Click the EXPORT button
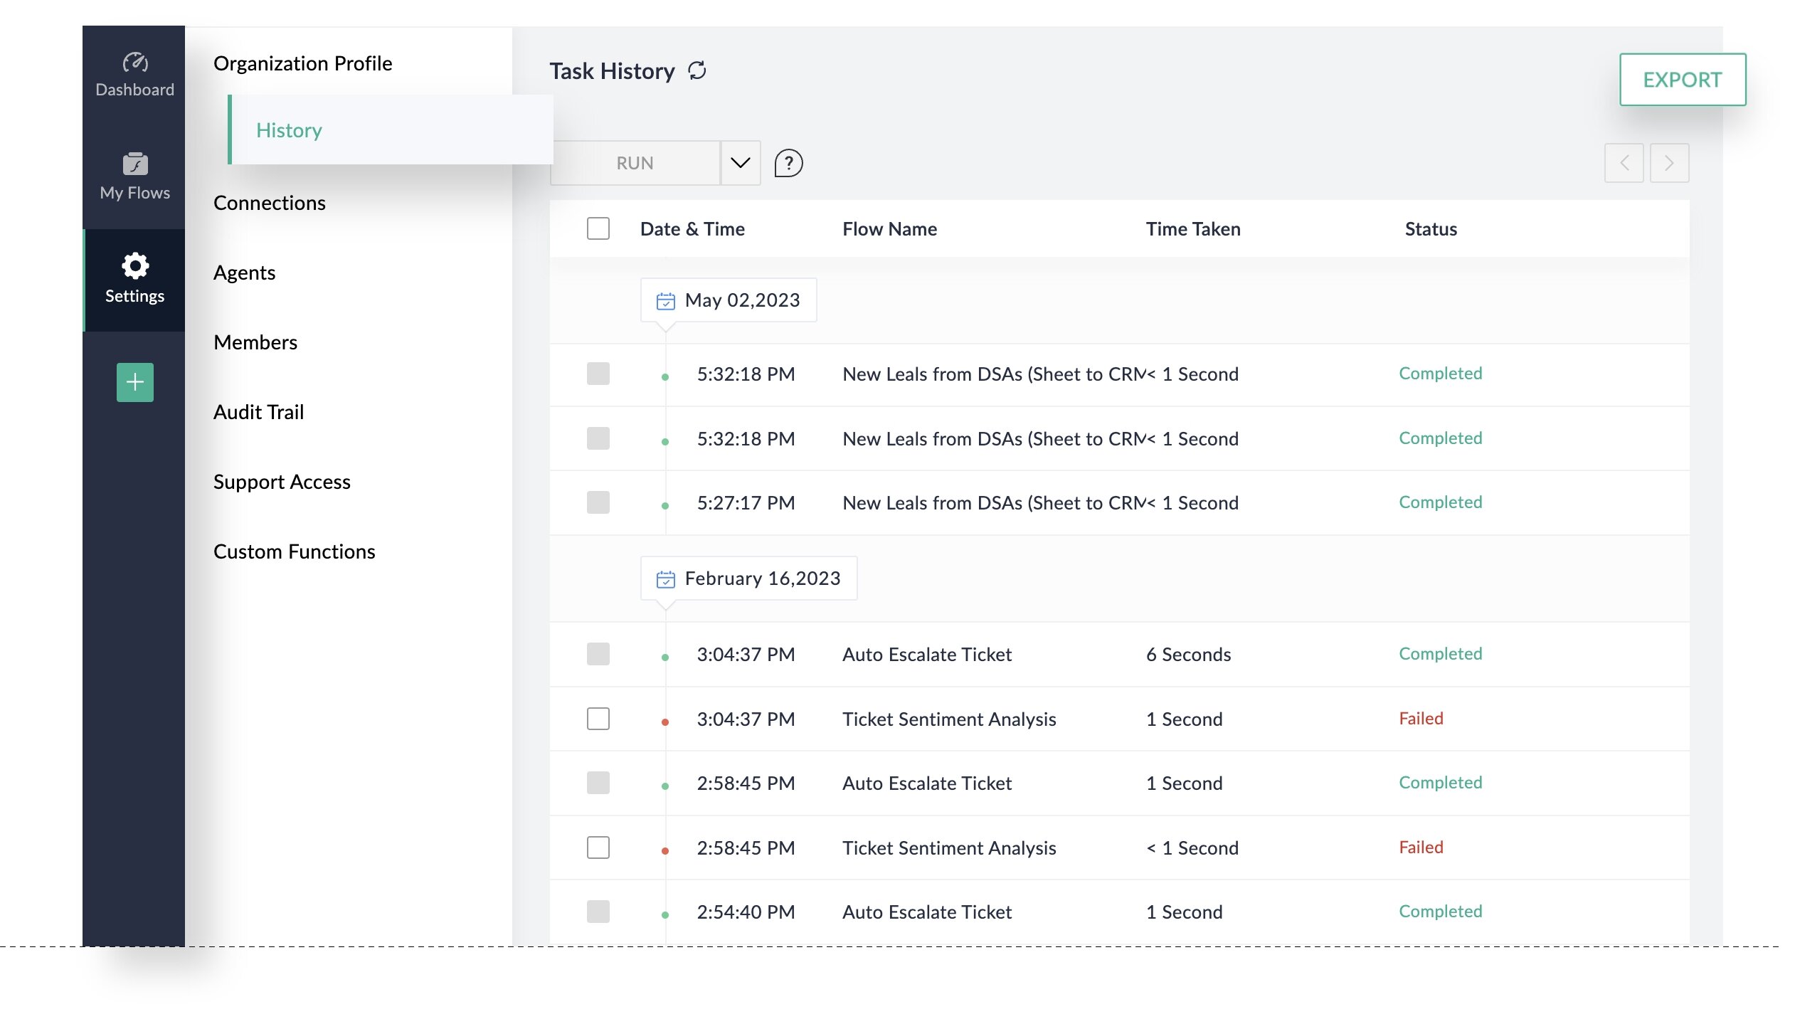 point(1682,79)
